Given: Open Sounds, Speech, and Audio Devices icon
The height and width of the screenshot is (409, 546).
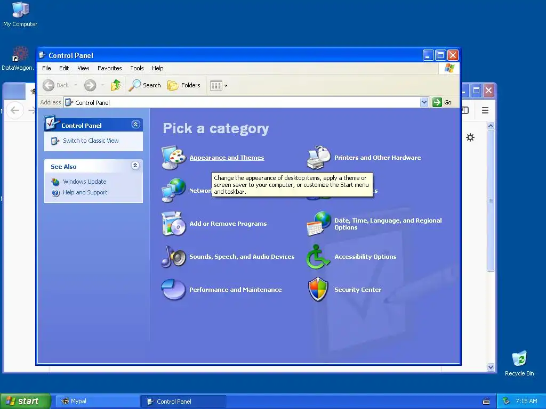Looking at the screenshot, I should pos(173,257).
